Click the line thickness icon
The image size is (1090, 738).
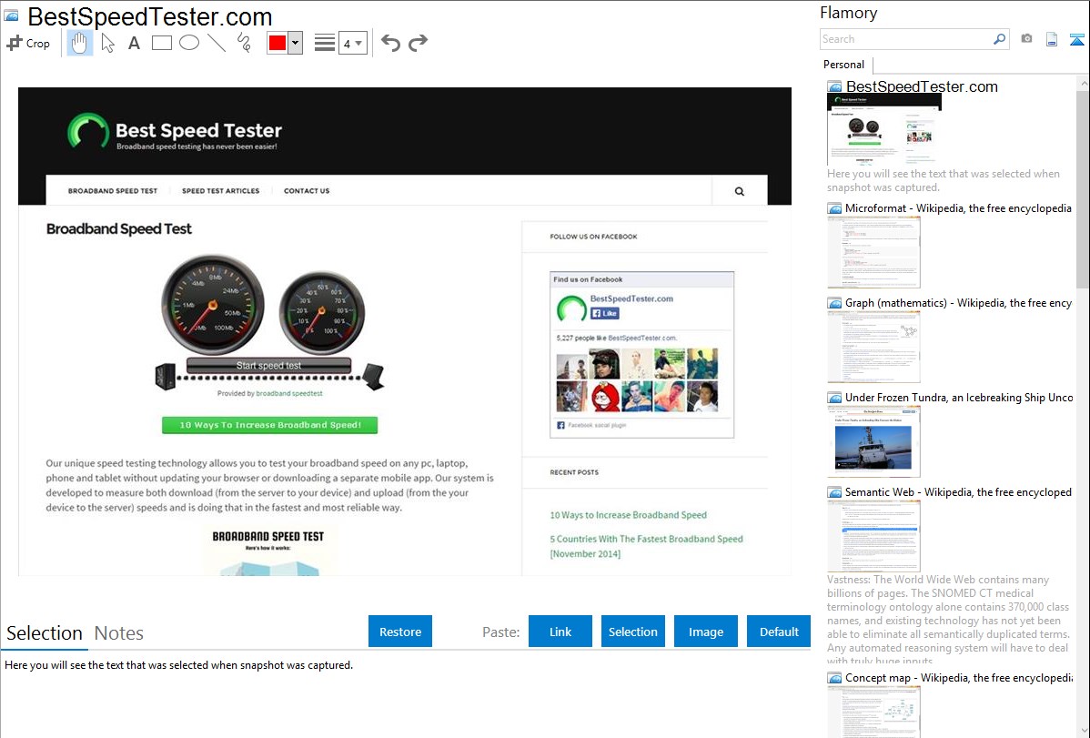325,43
